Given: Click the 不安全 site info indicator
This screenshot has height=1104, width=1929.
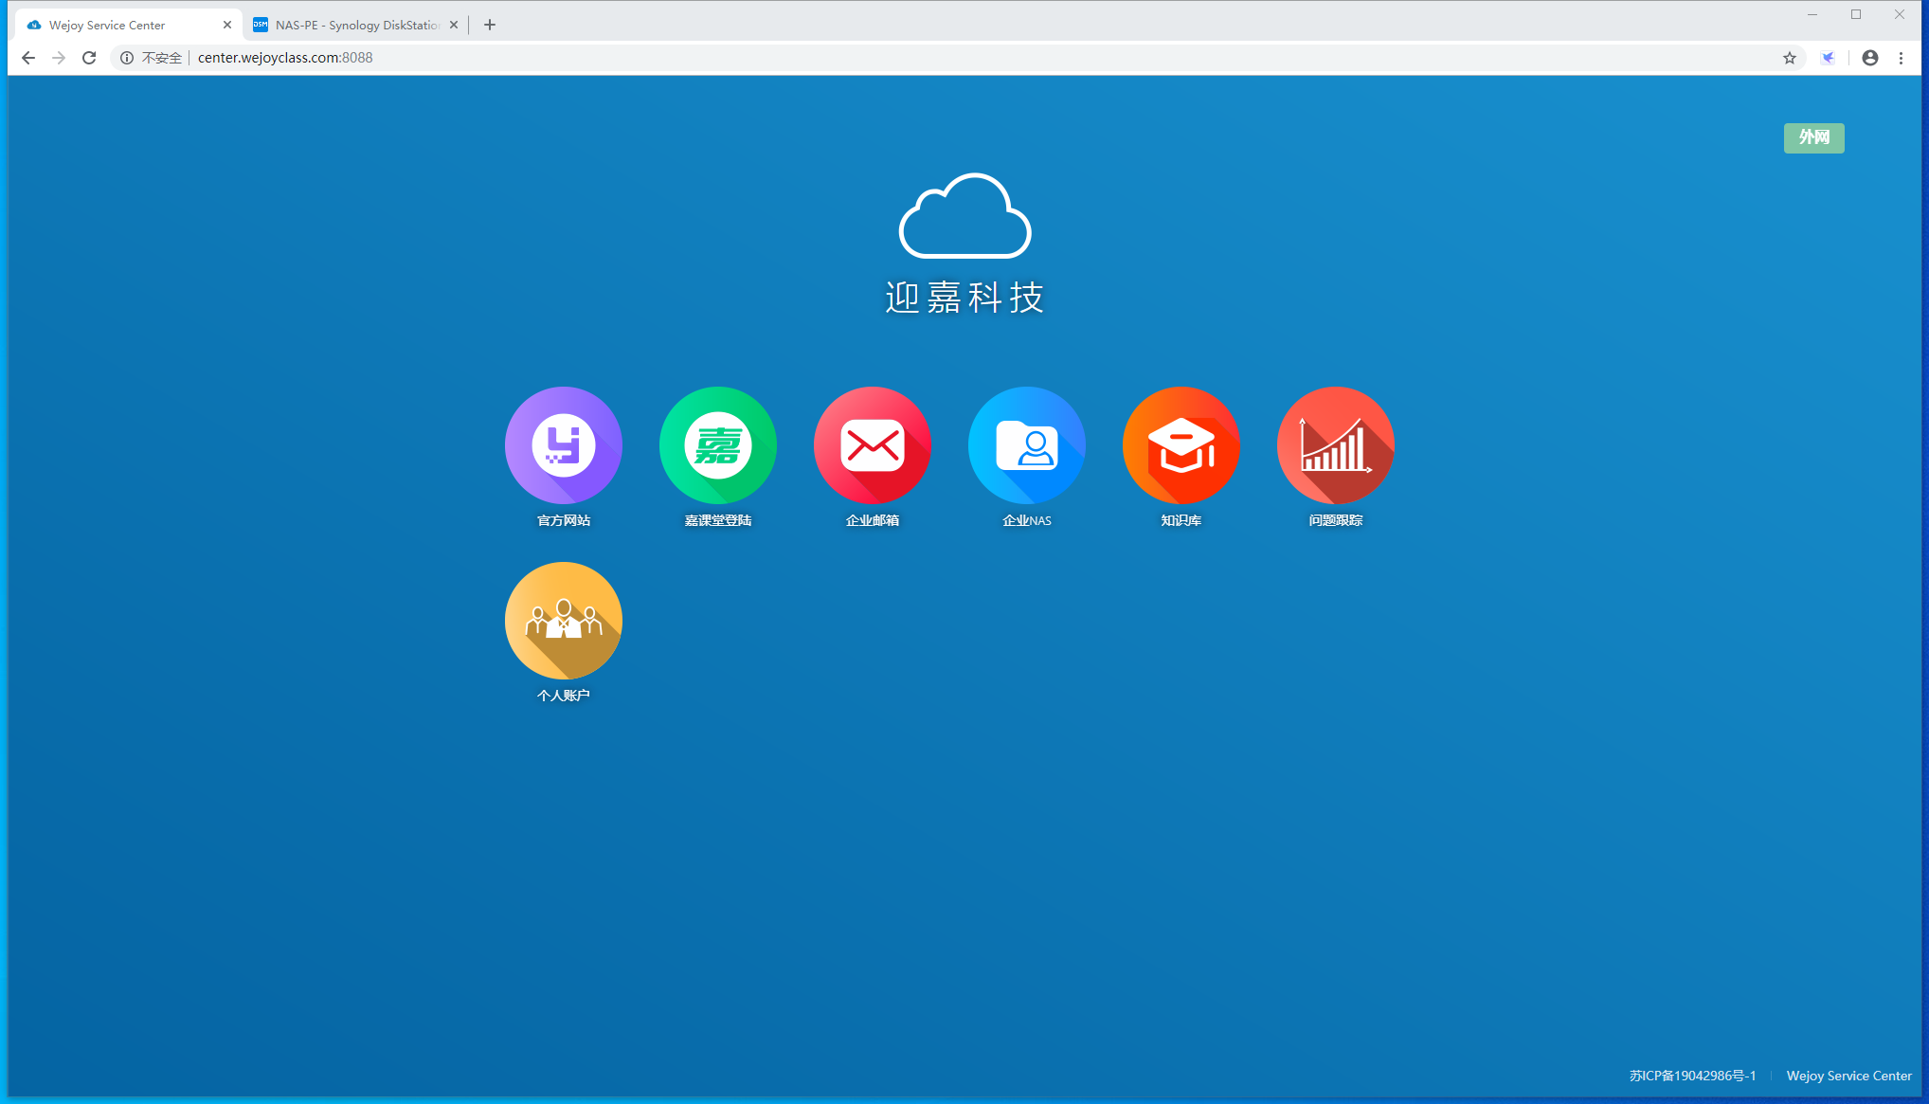Looking at the screenshot, I should (x=152, y=58).
